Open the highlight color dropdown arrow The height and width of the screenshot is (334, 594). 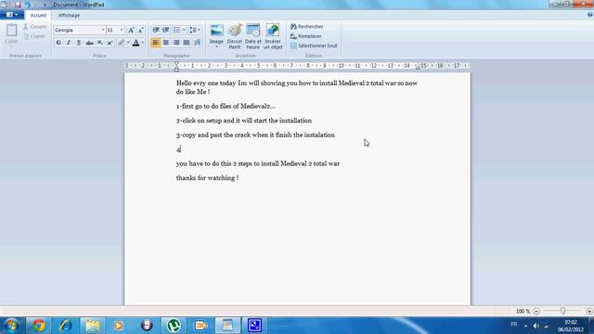128,43
